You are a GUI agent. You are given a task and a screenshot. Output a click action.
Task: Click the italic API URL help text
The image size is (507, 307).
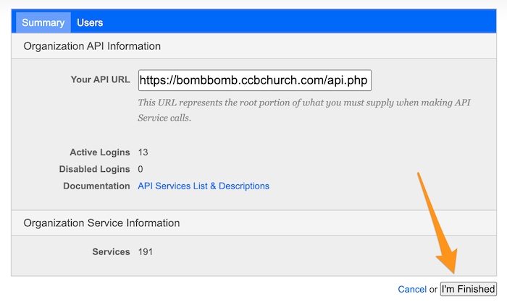(x=304, y=110)
